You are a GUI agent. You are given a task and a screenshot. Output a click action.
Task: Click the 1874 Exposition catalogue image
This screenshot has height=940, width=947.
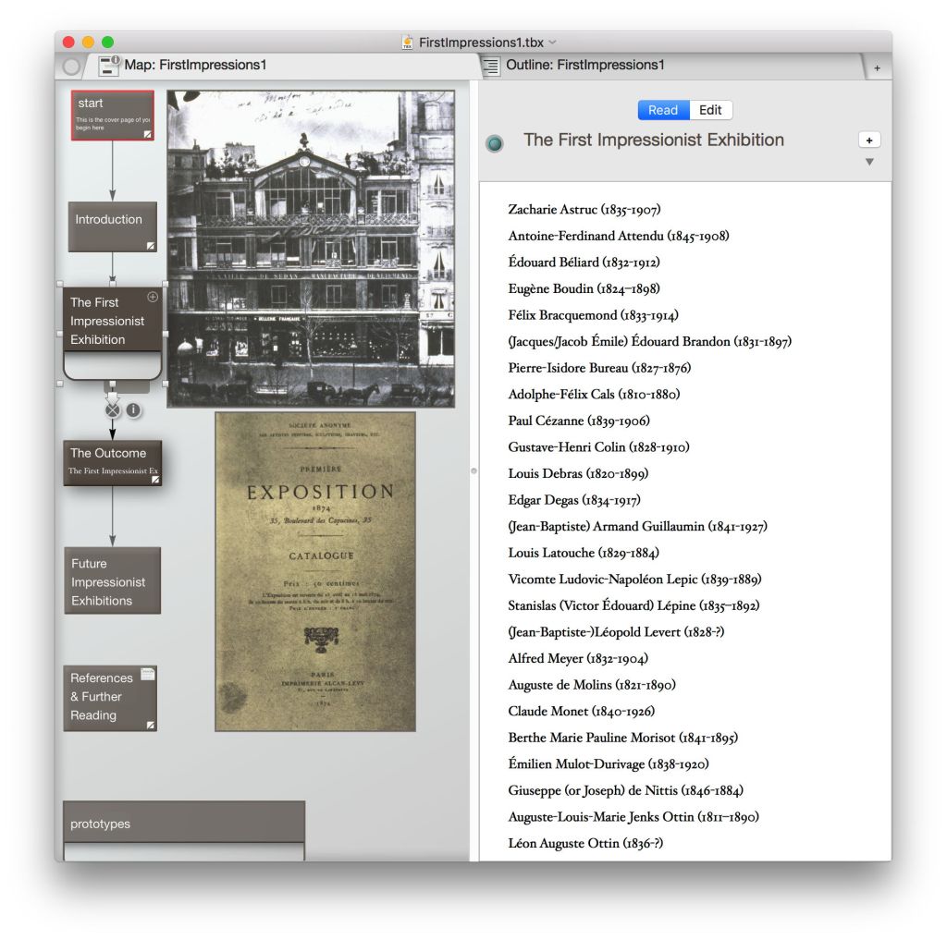(315, 571)
